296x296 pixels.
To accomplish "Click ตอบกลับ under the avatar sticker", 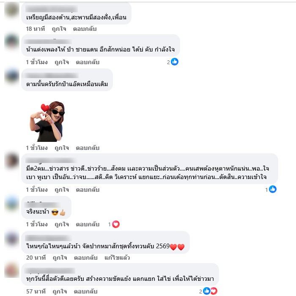I will point(88,148).
